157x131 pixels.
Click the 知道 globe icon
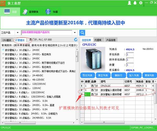48,12
